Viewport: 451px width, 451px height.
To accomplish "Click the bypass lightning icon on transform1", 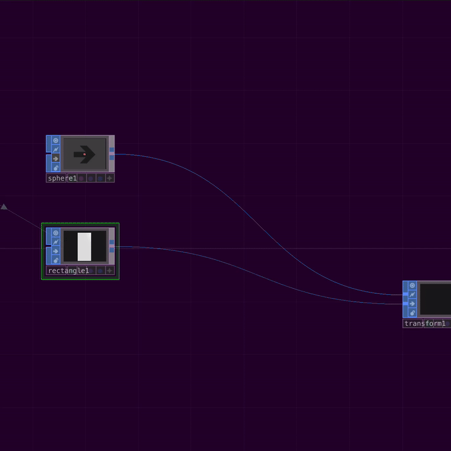I will (x=413, y=294).
